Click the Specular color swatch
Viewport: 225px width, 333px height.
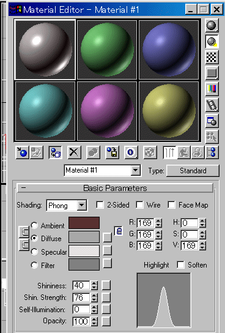(x=84, y=251)
